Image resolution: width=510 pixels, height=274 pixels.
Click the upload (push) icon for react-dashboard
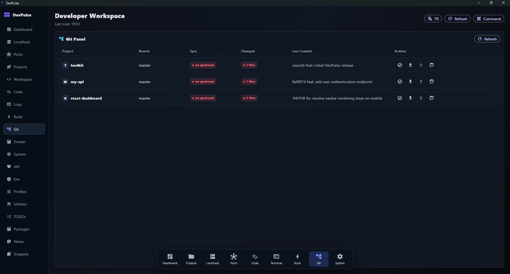click(421, 98)
